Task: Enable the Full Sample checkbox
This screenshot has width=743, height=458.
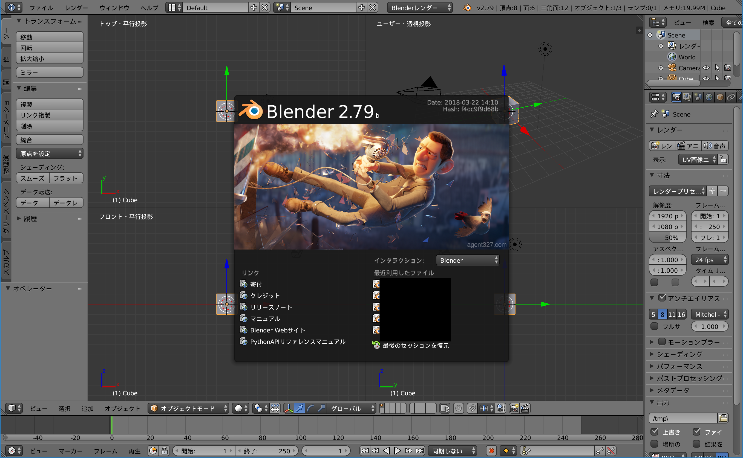Action: coord(654,326)
